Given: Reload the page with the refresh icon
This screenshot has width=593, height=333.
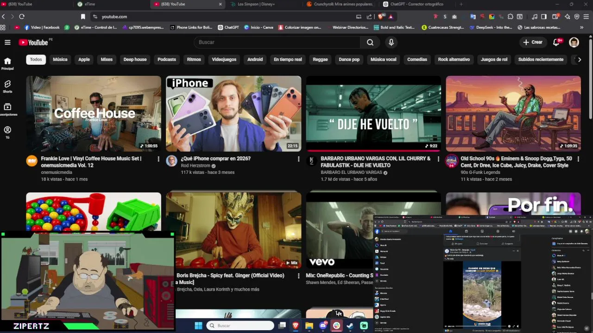Looking at the screenshot, I should [x=21, y=17].
